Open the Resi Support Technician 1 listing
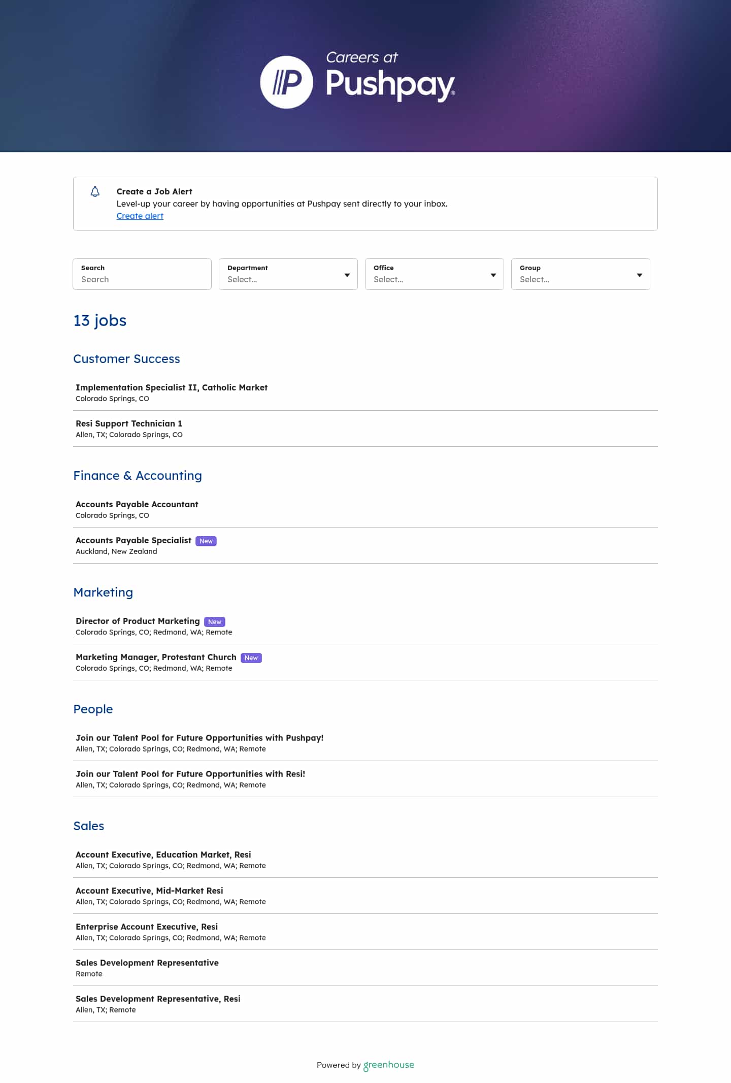Screen dimensions: 731x1083 [129, 423]
